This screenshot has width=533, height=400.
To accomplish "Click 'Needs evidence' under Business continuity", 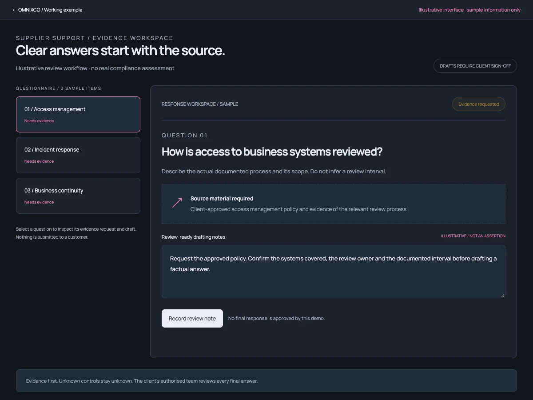I will click(39, 202).
